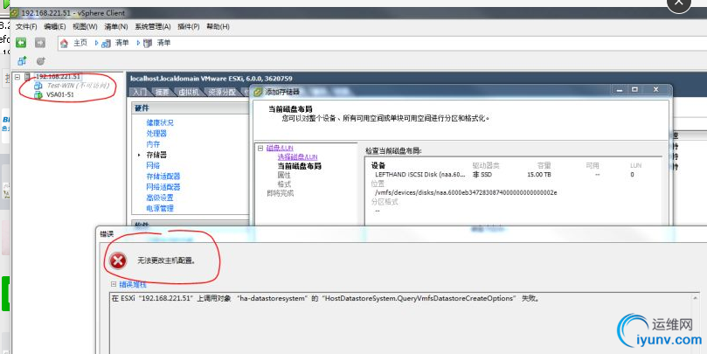
Task: Open 电源管理 in the hardware list
Action: (x=160, y=208)
